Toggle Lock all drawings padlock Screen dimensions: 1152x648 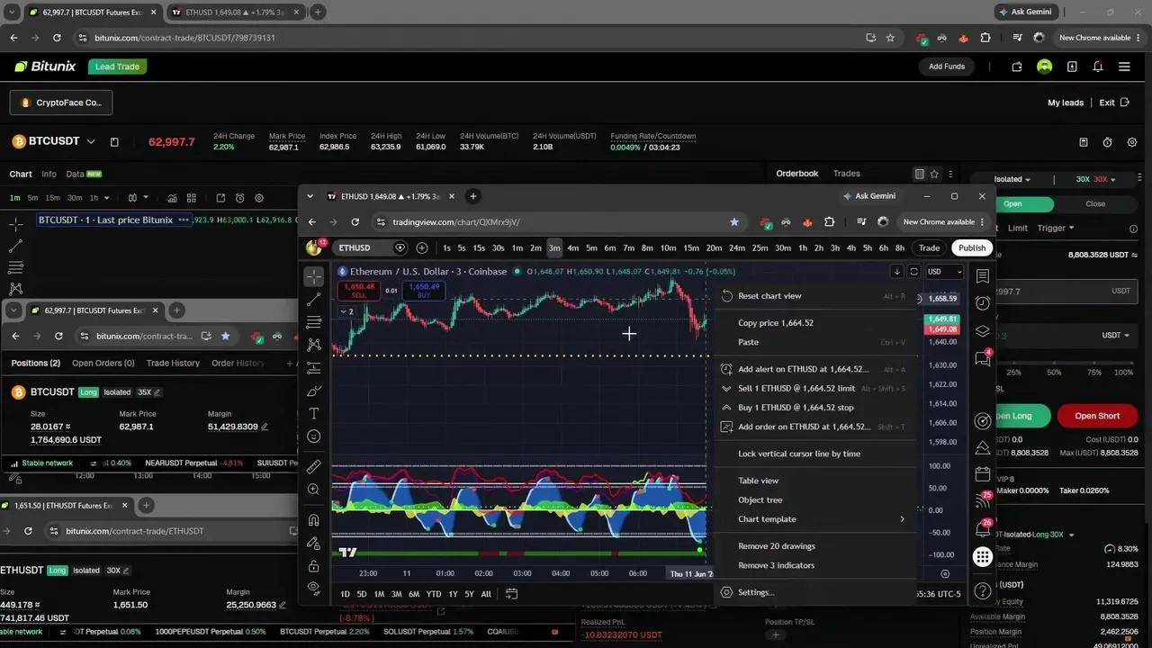313,566
